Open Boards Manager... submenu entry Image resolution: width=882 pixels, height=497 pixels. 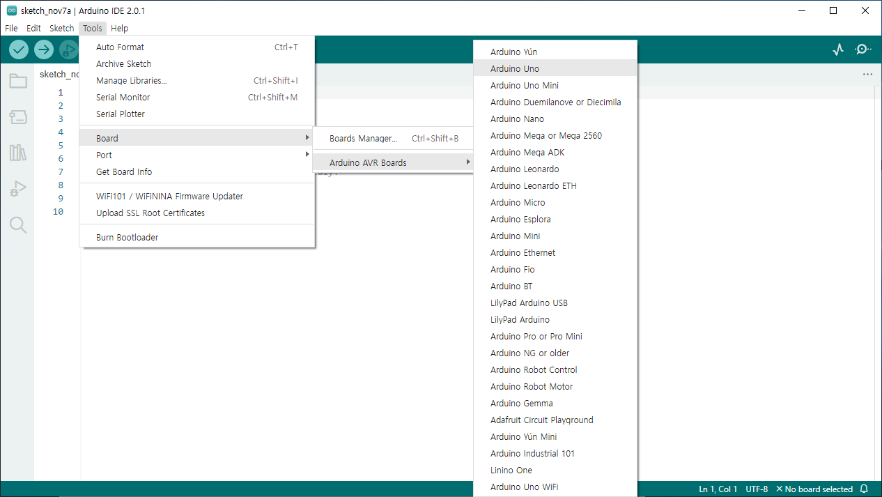394,138
